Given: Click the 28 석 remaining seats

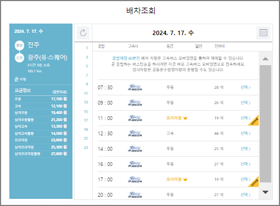Looking at the screenshot, I should (219, 88).
